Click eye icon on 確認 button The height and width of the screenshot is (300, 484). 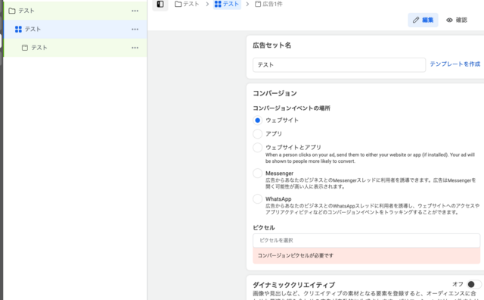point(449,20)
